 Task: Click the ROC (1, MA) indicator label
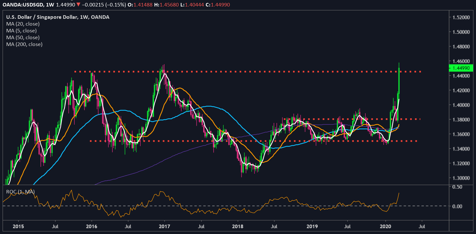pos(20,192)
